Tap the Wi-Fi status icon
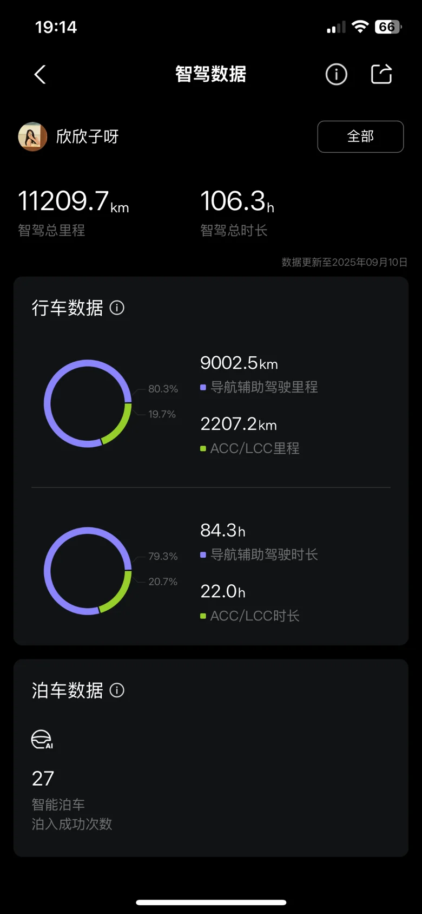The width and height of the screenshot is (422, 914). (x=360, y=27)
